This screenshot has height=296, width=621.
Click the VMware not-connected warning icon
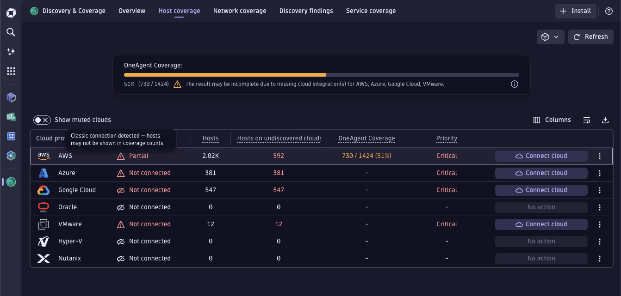pos(121,224)
